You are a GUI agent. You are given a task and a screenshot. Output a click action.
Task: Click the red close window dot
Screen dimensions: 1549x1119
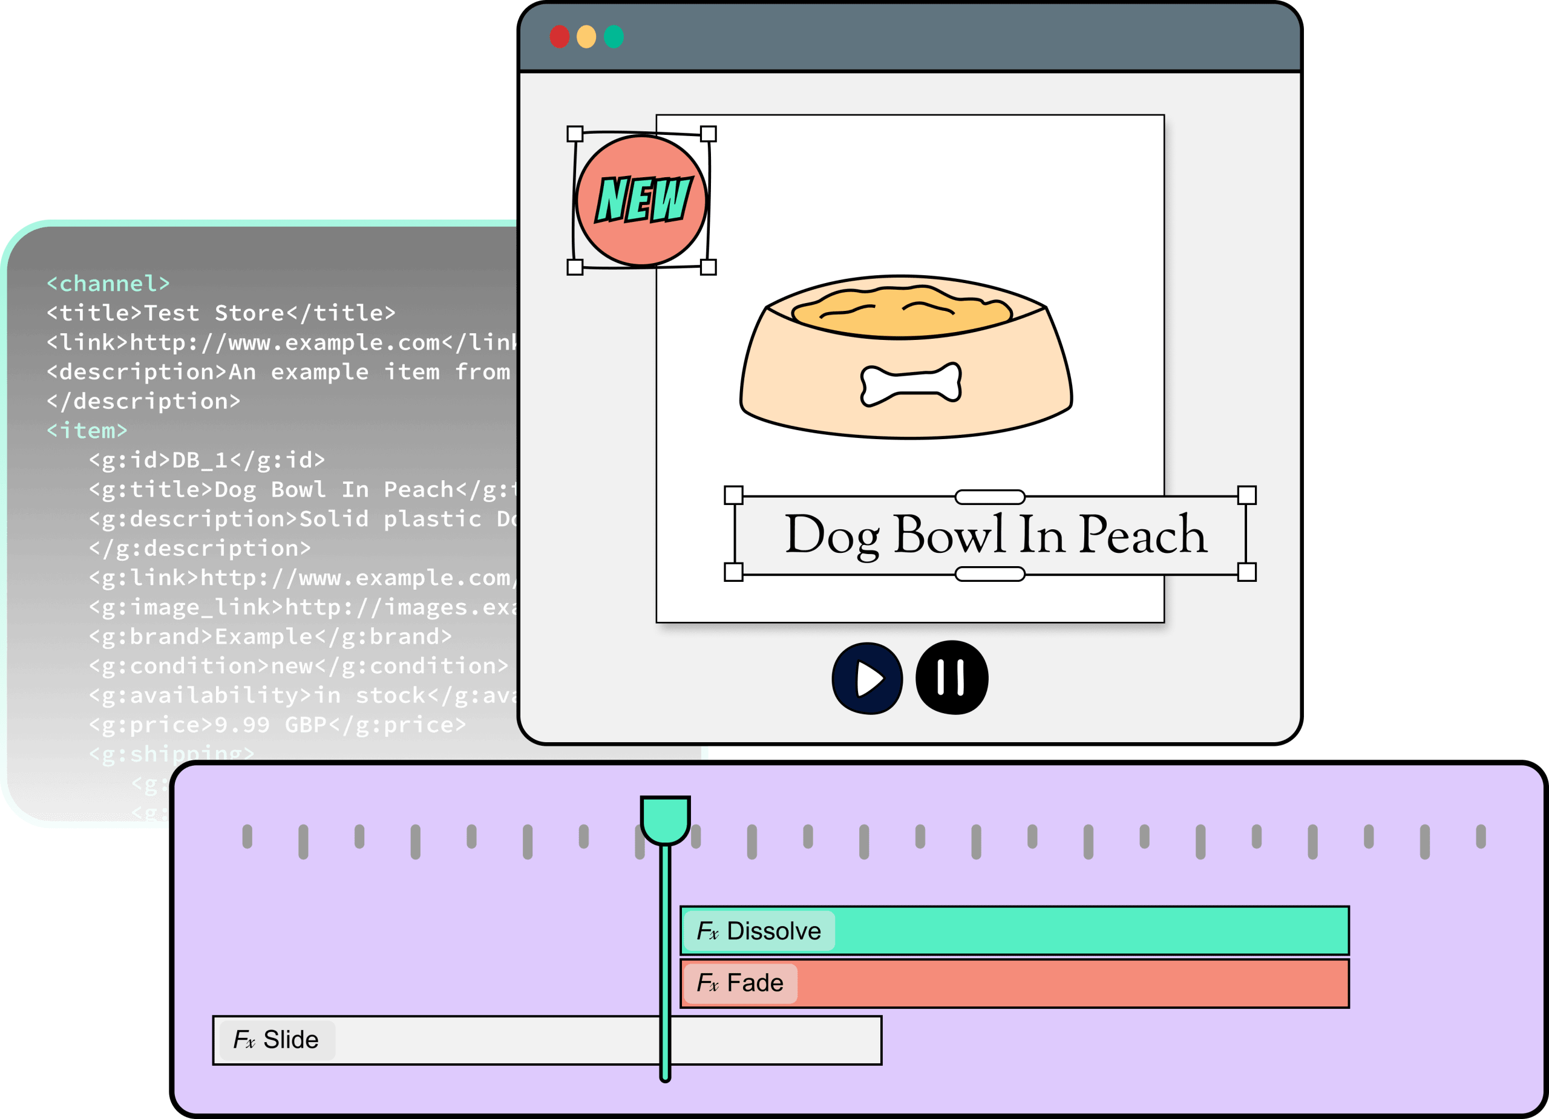pos(559,36)
